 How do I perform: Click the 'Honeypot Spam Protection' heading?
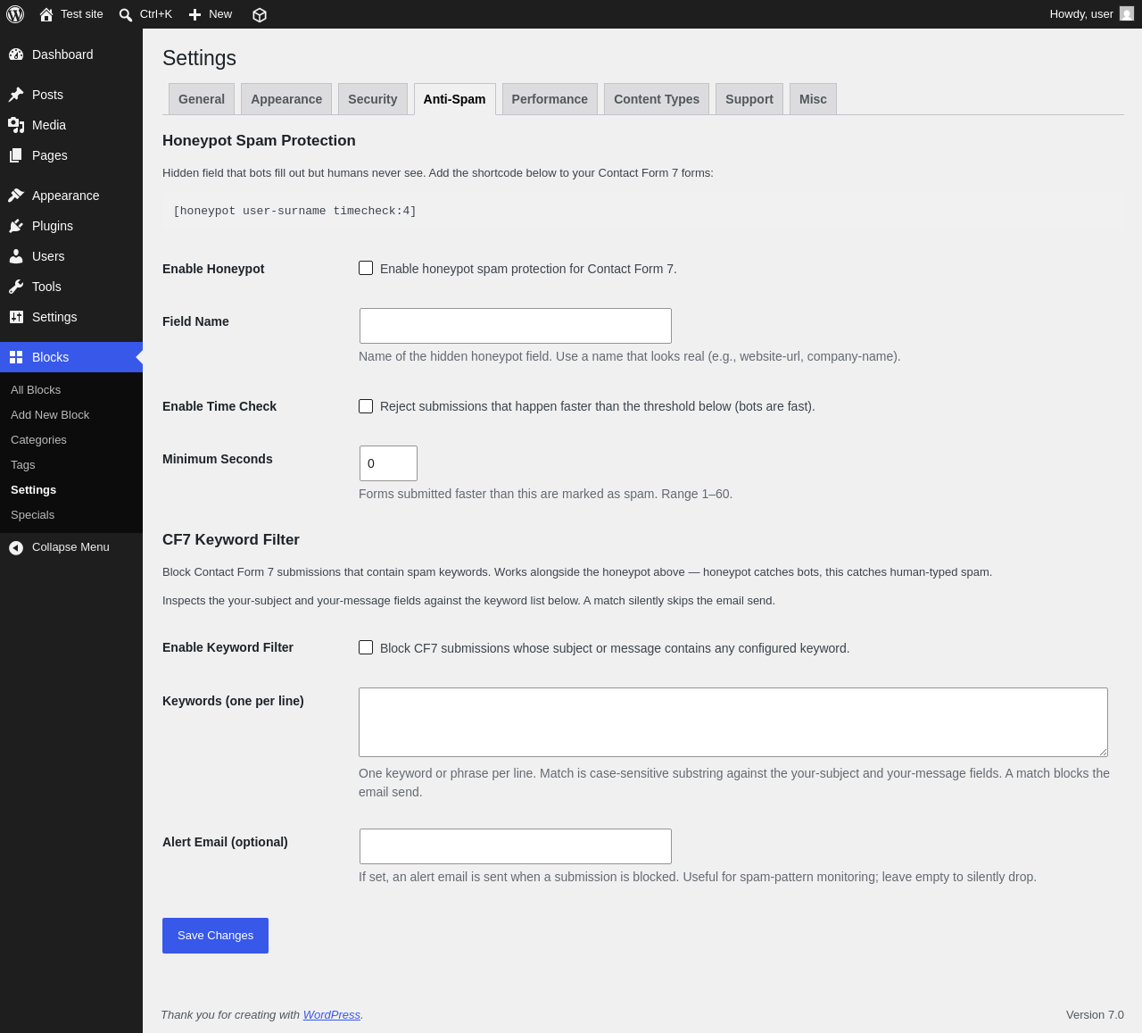(x=259, y=140)
